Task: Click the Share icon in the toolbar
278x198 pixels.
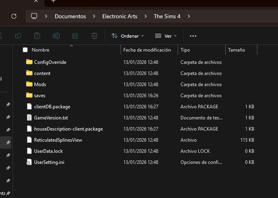Action: click(75, 36)
